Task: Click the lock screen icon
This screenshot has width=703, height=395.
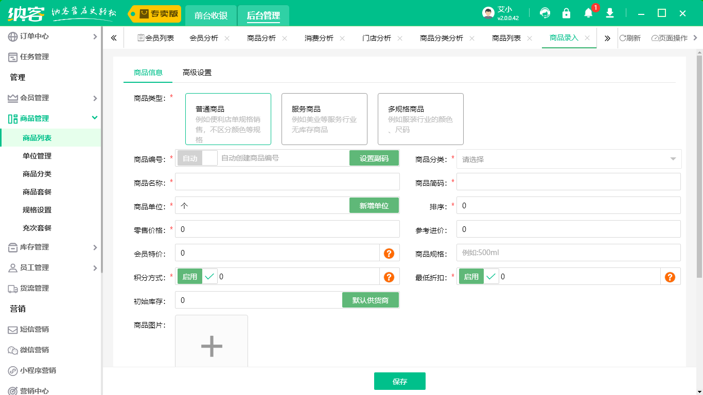Action: pyautogui.click(x=566, y=13)
